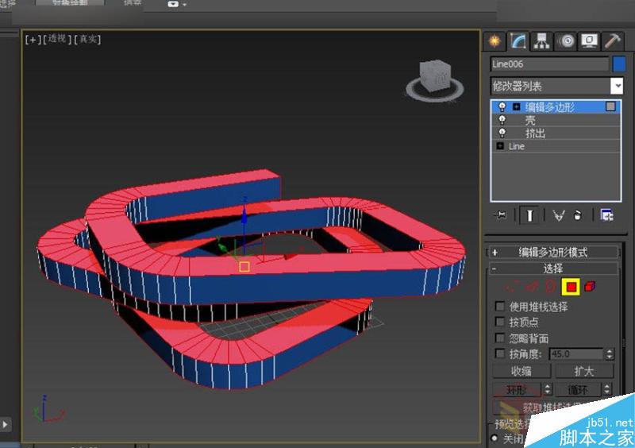Click the Line006 object name field
Viewport: 635px width, 448px height.
(549, 64)
